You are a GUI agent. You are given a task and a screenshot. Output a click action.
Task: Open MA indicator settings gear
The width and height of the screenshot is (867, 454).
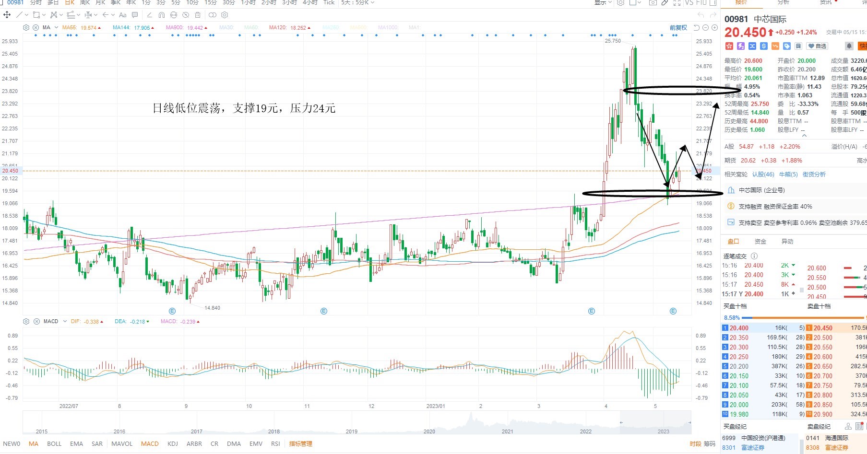[x=26, y=27]
